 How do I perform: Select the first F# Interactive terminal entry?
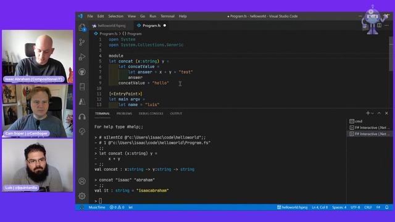[370, 128]
